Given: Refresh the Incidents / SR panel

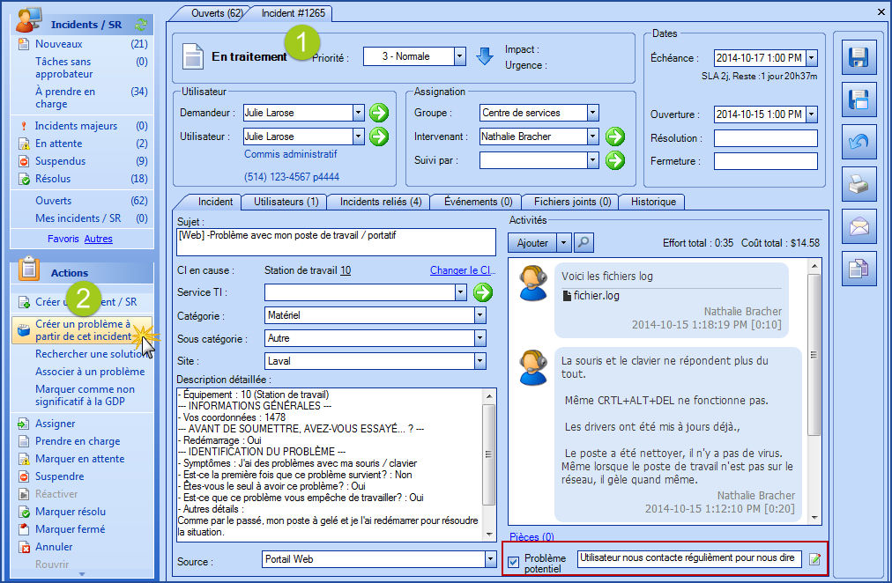Looking at the screenshot, I should tap(141, 24).
